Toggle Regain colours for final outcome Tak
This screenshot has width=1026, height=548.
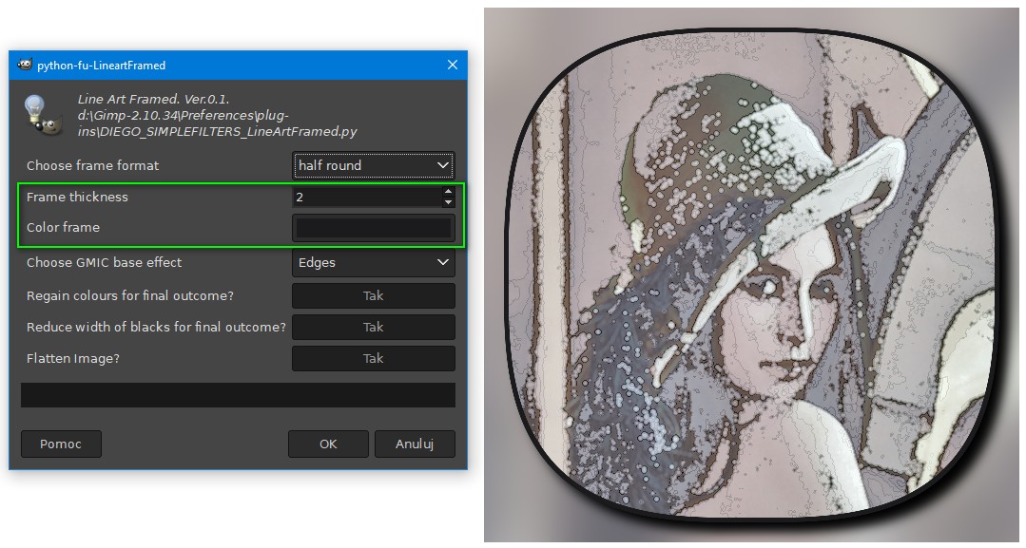pos(373,295)
